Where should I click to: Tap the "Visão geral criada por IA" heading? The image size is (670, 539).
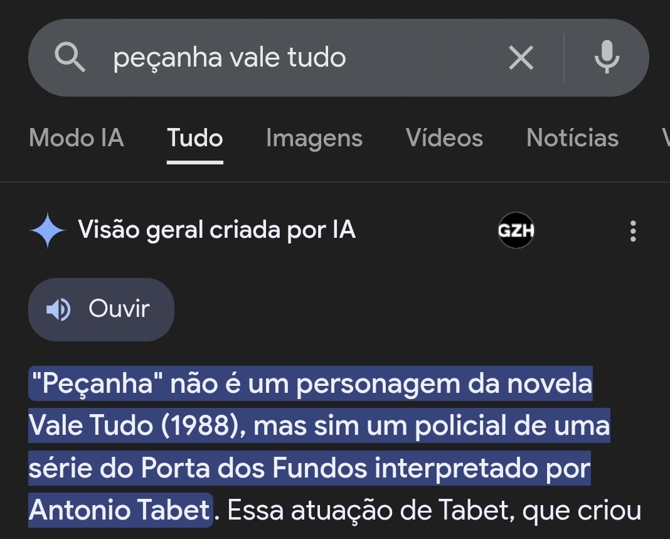216,231
